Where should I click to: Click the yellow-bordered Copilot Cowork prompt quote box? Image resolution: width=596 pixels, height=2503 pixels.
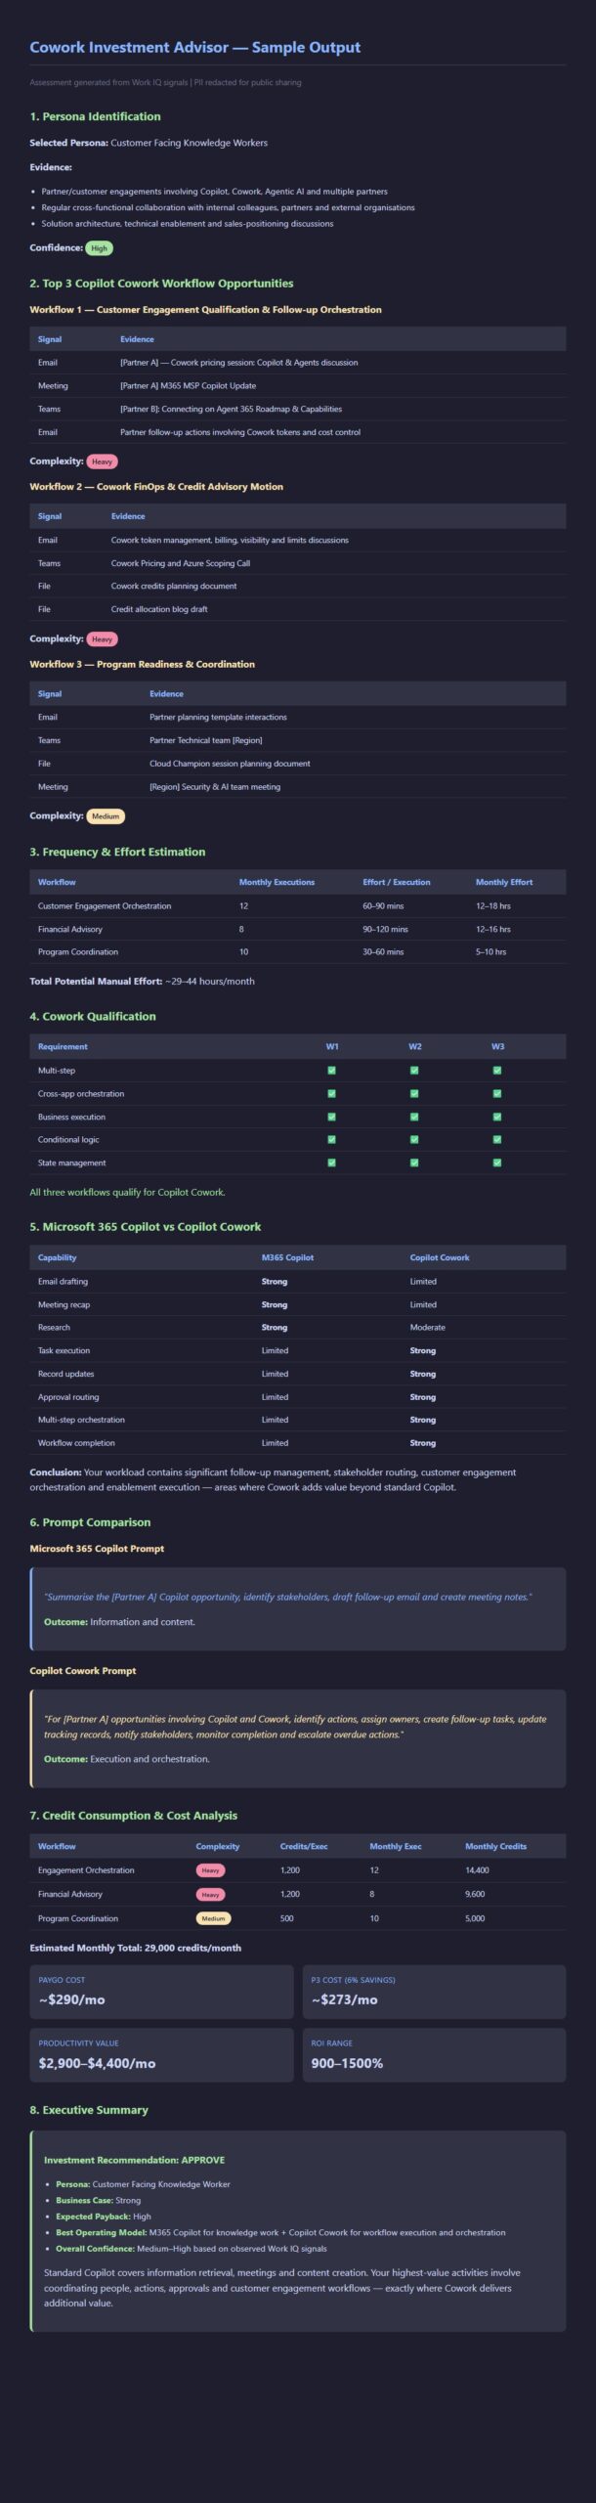tap(298, 1738)
